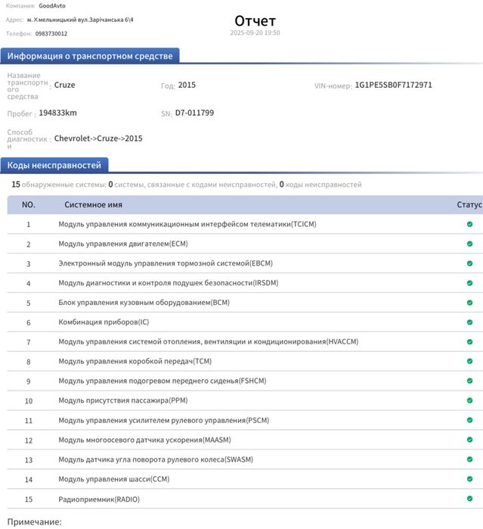
Task: Click status check icon for airbag module IRSDM
Action: (469, 283)
